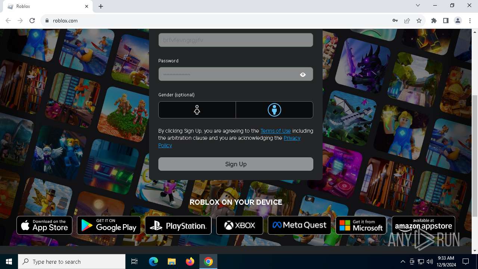Open Task View on the taskbar
The width and height of the screenshot is (478, 269).
click(x=134, y=262)
